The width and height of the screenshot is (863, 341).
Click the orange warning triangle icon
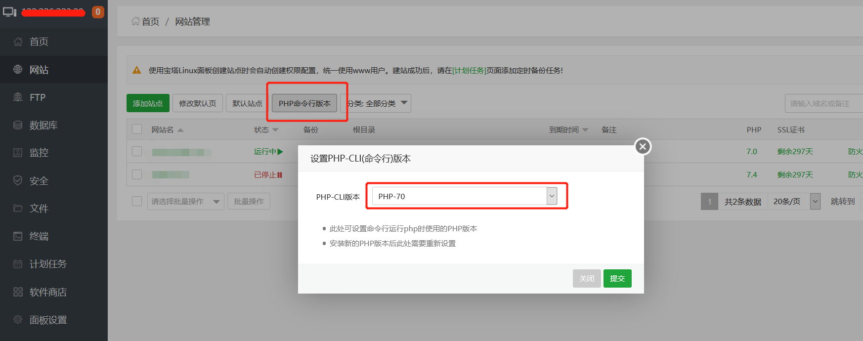[x=137, y=70]
